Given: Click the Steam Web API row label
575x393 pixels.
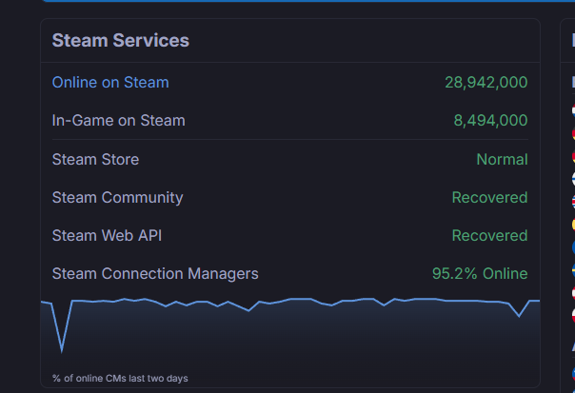Looking at the screenshot, I should point(107,236).
